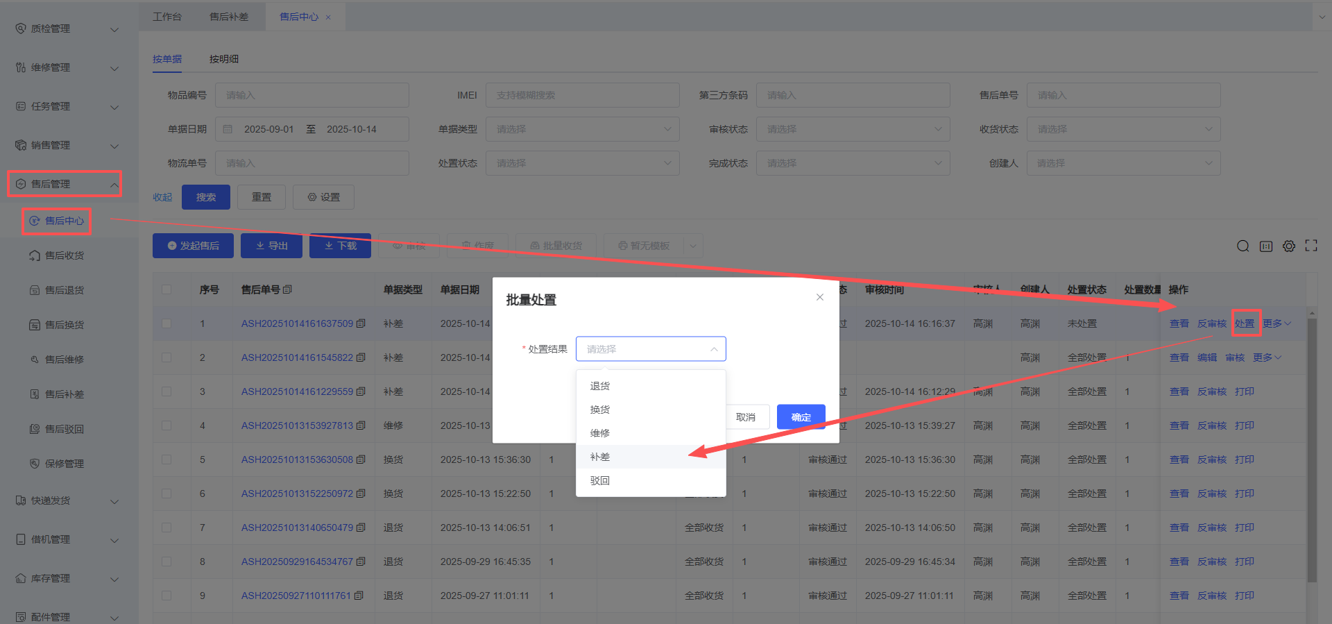The height and width of the screenshot is (624, 1332).
Task: Open the 处置结果 dropdown
Action: (650, 349)
